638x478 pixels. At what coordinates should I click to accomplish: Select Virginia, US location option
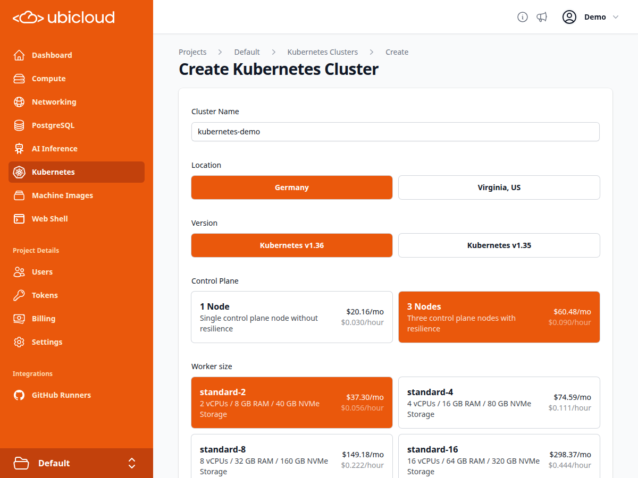pyautogui.click(x=499, y=187)
